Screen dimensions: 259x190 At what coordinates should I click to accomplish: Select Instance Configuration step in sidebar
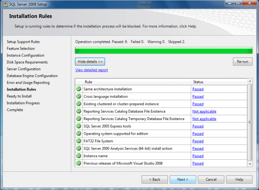[x=25, y=55]
